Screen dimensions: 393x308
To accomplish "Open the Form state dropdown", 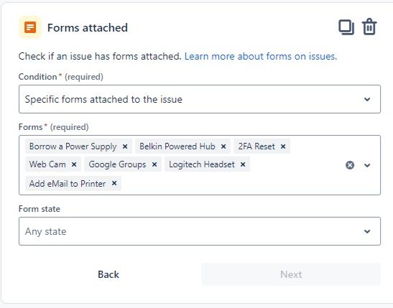I will pos(200,231).
